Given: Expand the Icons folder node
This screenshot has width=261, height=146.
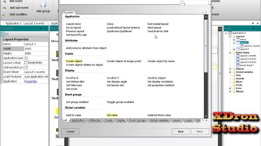Looking at the screenshot, I should click(230, 88).
